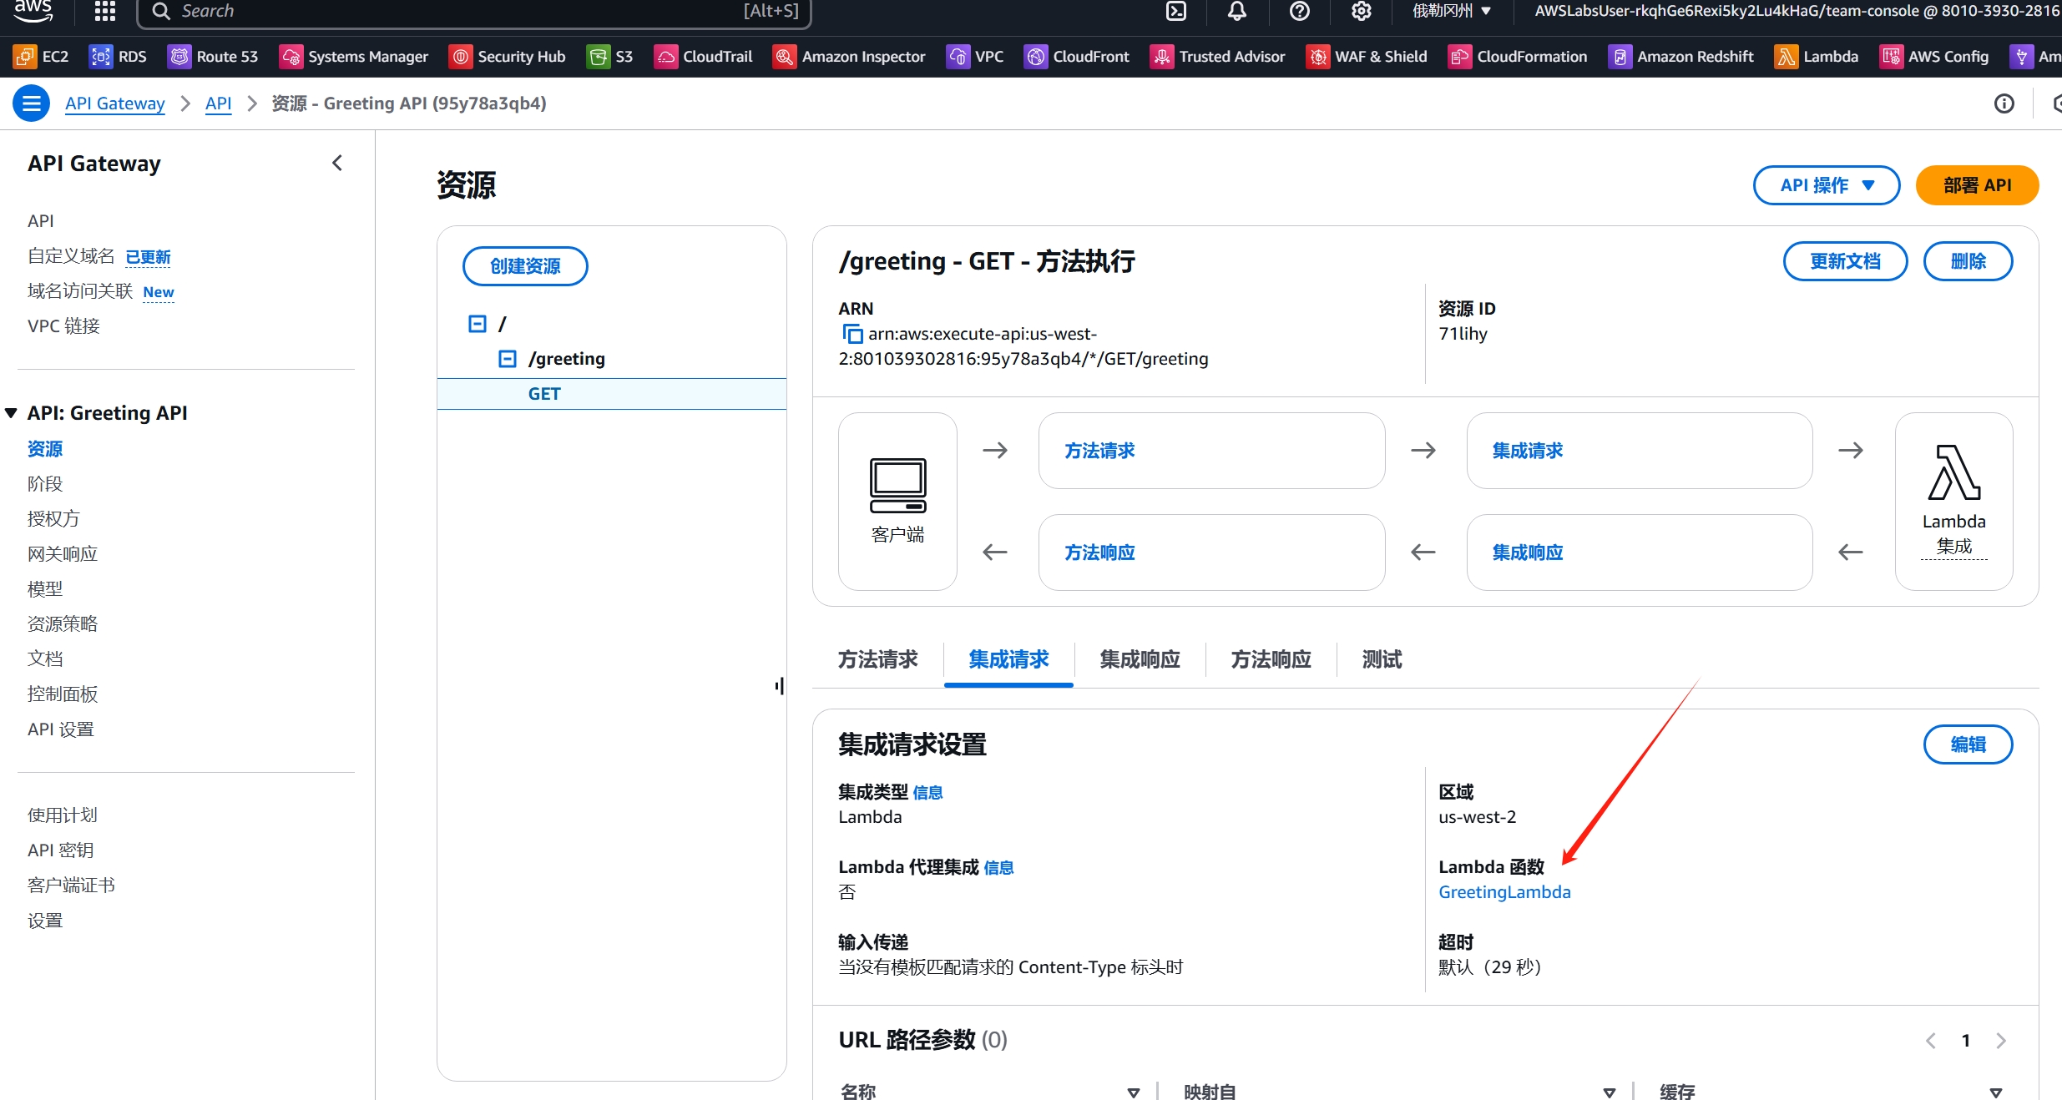The image size is (2062, 1100).
Task: Click 编辑 in 集成请求设置
Action: pyautogui.click(x=1968, y=744)
